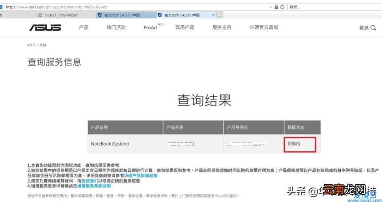Click the browser search box
This screenshot has width=382, height=202.
coord(334,7)
